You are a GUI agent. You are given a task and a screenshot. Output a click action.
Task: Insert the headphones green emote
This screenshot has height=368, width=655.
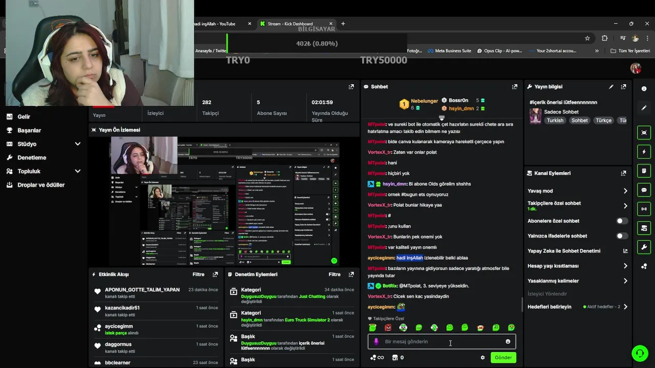coord(403,328)
